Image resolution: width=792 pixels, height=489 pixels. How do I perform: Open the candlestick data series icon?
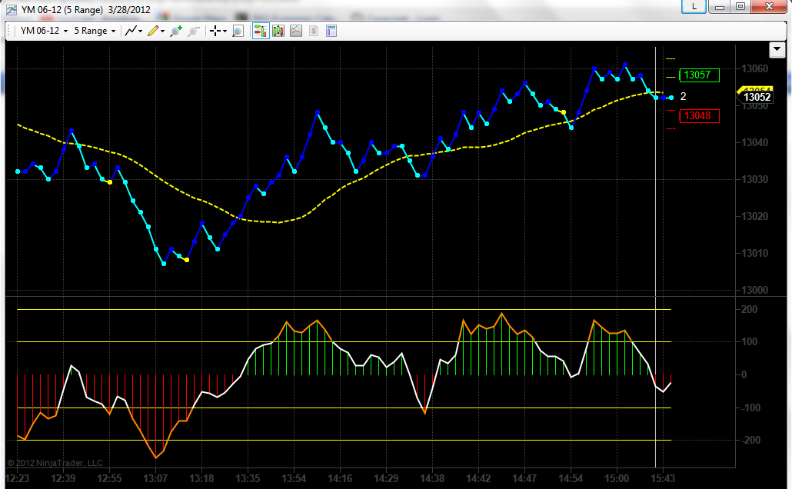point(278,31)
